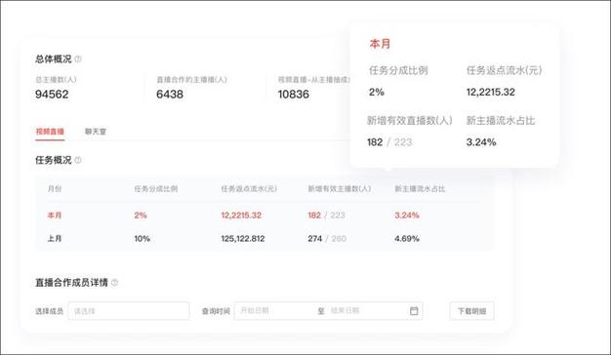Click the 10% value in 上月 row
Image resolution: width=611 pixels, height=355 pixels.
143,239
